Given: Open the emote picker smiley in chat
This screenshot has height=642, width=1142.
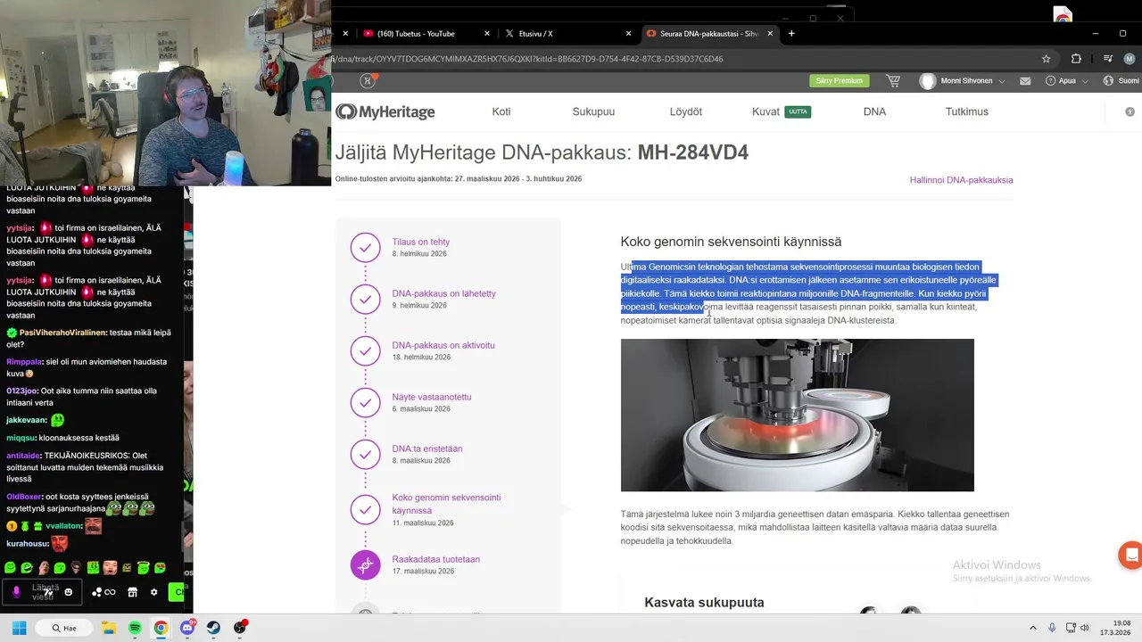Looking at the screenshot, I should coord(69,592).
